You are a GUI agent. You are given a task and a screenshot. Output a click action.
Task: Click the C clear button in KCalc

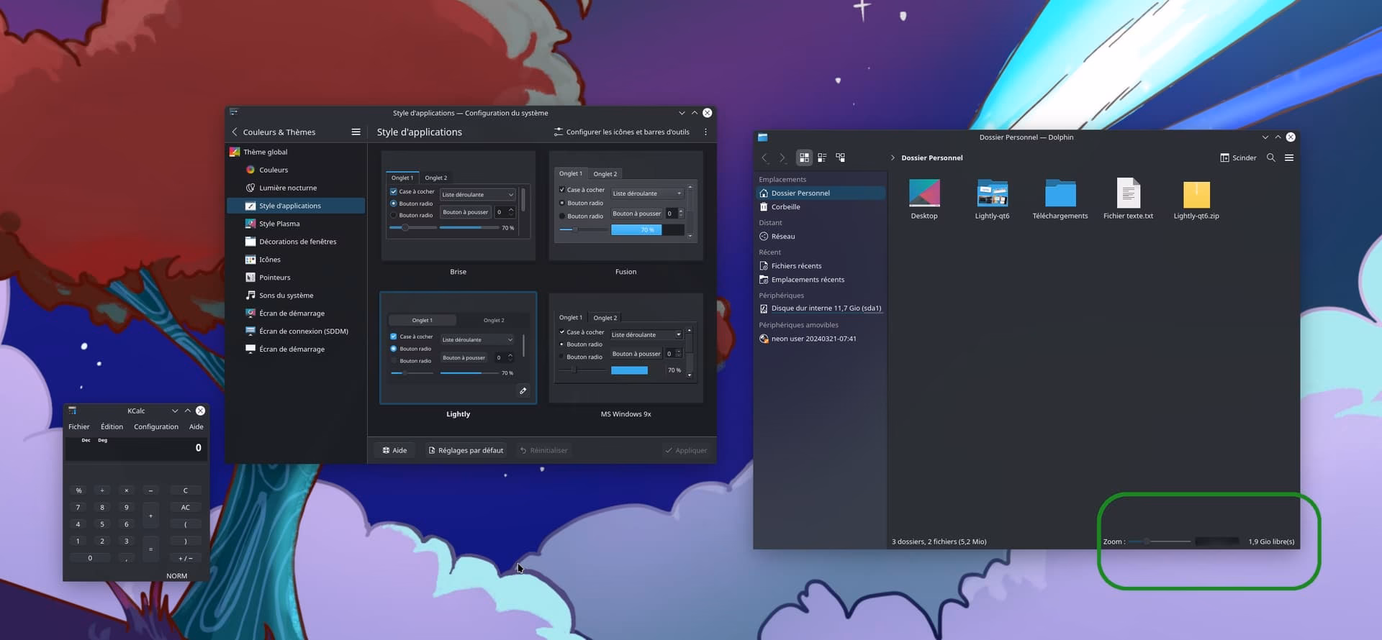(186, 491)
